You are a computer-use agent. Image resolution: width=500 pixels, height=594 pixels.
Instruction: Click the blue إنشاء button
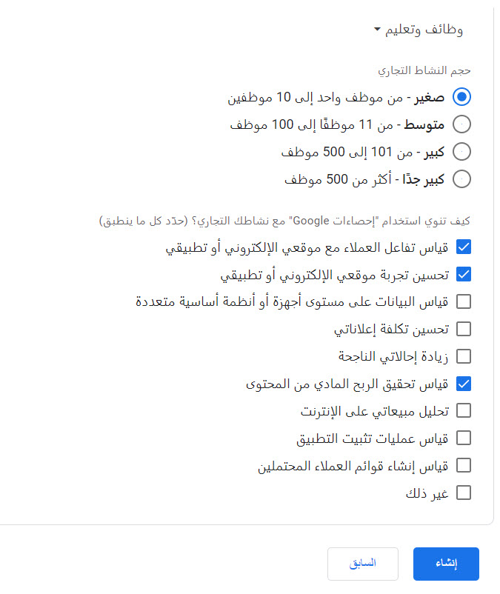pos(446,564)
